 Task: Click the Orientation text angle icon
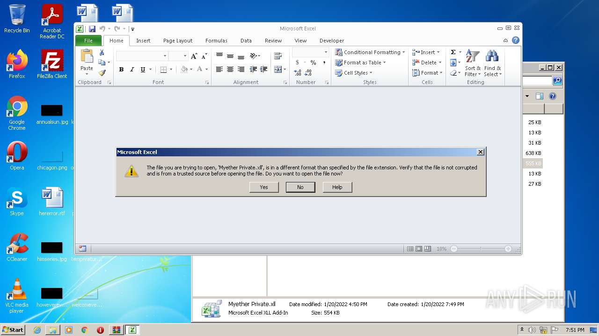point(253,56)
